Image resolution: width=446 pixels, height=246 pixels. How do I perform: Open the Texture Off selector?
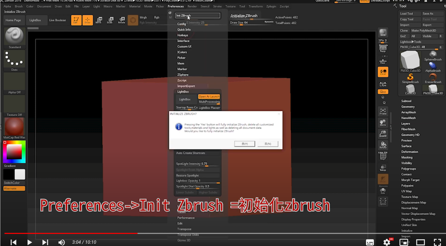(14, 106)
